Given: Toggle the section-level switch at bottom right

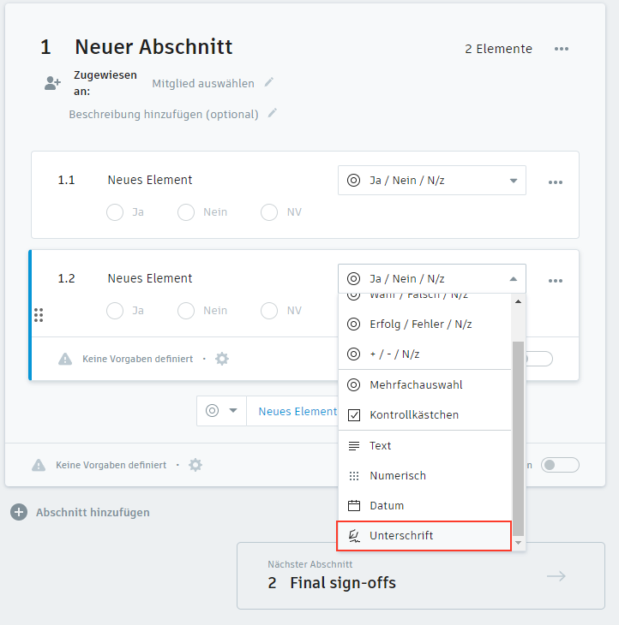Looking at the screenshot, I should [x=561, y=465].
